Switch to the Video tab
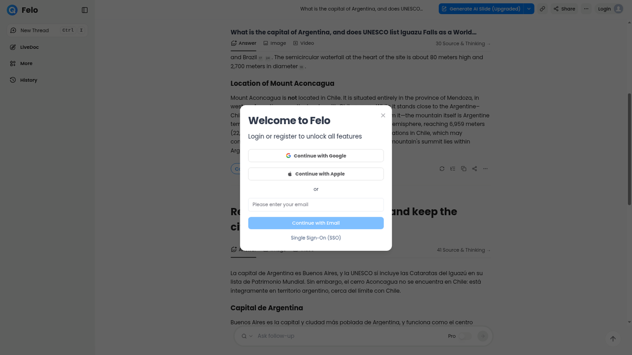This screenshot has width=632, height=355. [303, 43]
